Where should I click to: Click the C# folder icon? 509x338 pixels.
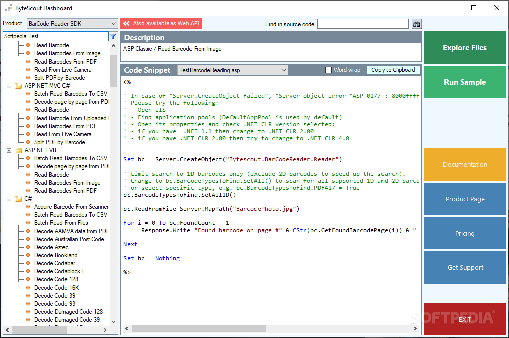coord(19,199)
